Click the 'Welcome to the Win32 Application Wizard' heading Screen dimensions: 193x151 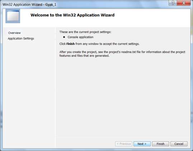point(72,15)
